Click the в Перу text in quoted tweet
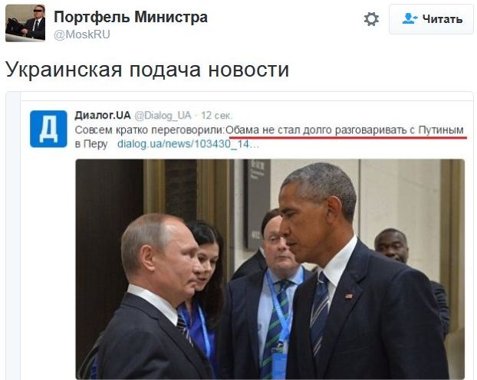This screenshot has width=477, height=380. (x=91, y=144)
